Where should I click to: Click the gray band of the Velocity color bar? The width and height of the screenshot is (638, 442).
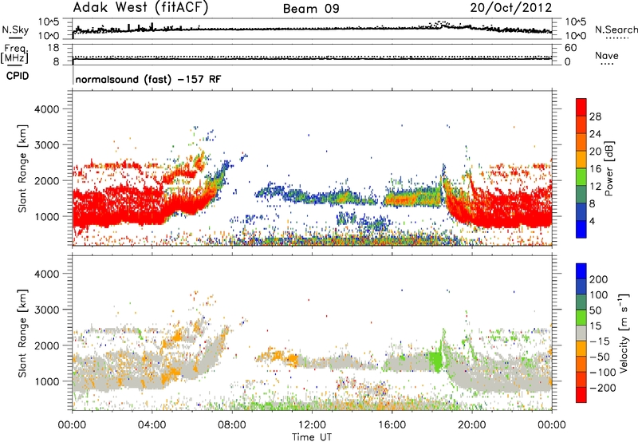581,333
